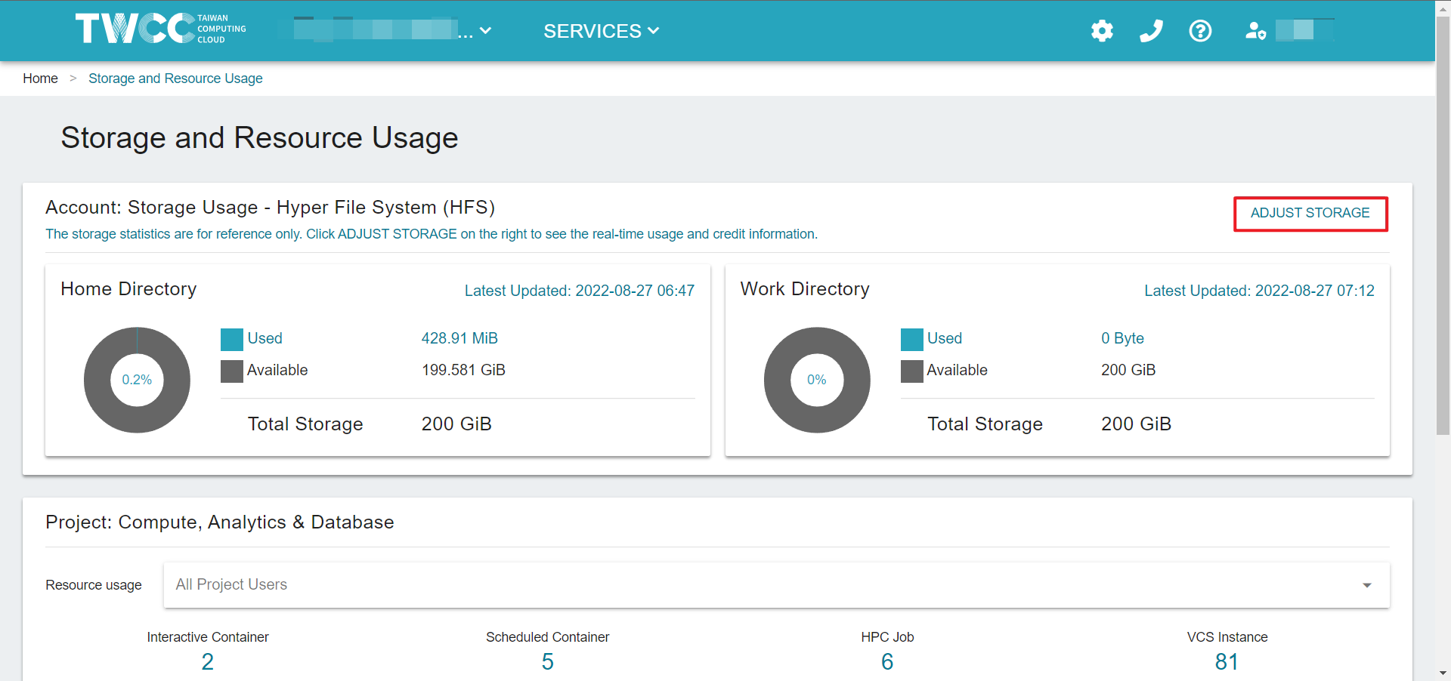Click the Home Directory Latest Updated timestamp

tap(579, 291)
